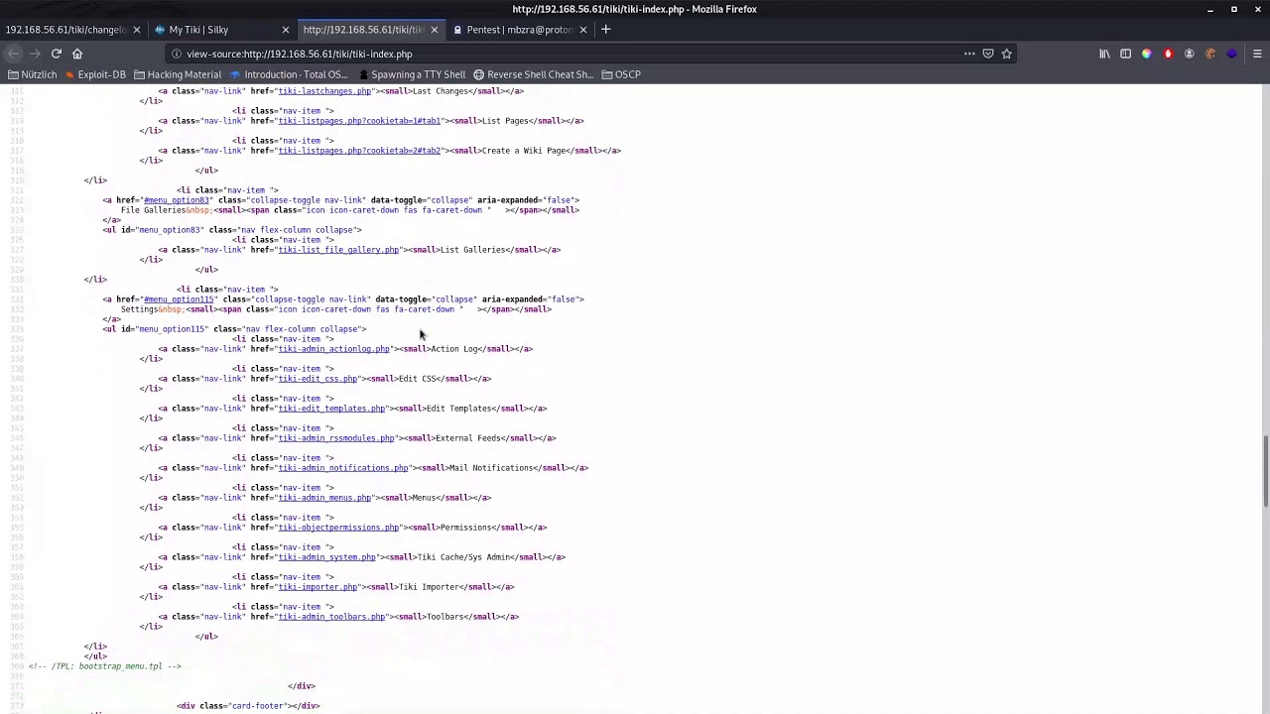
Task: Open the cookie extension icon
Action: [1210, 54]
